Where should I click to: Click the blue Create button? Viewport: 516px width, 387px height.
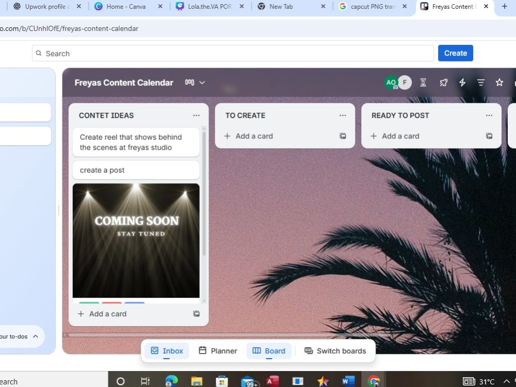click(x=456, y=53)
